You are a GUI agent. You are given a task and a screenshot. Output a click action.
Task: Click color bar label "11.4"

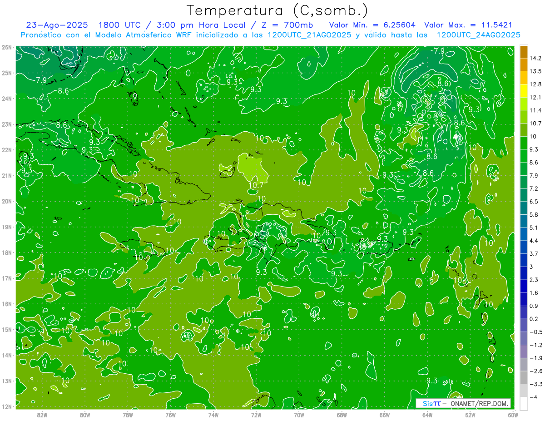click(x=535, y=110)
